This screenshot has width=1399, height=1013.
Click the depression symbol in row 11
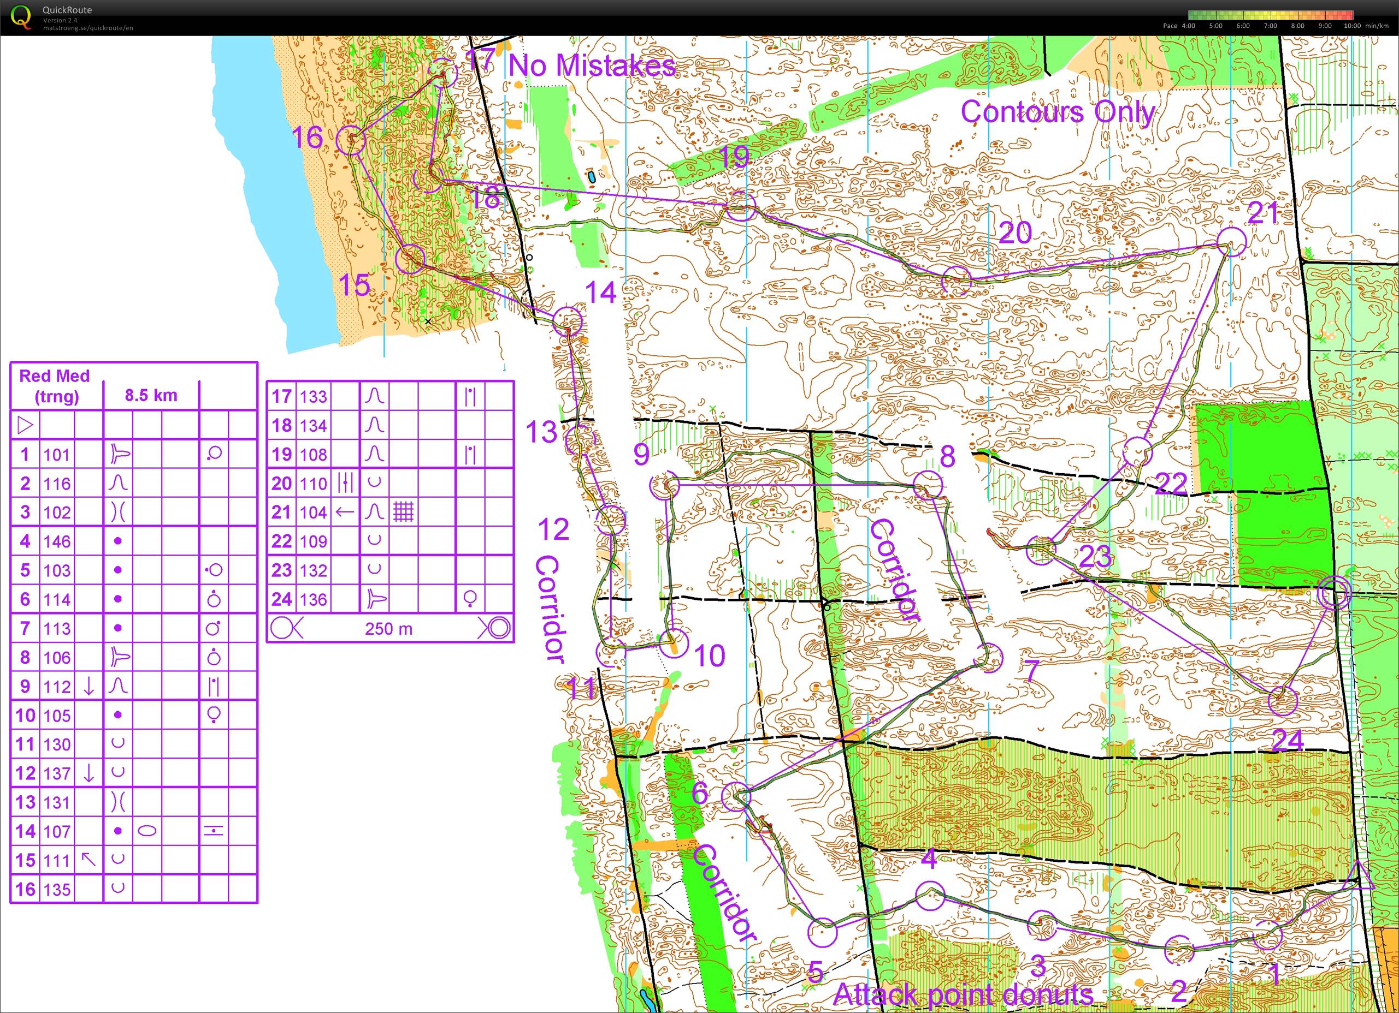118,743
